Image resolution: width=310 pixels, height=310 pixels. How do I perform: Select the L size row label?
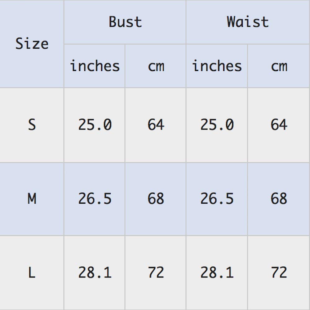click(x=32, y=272)
